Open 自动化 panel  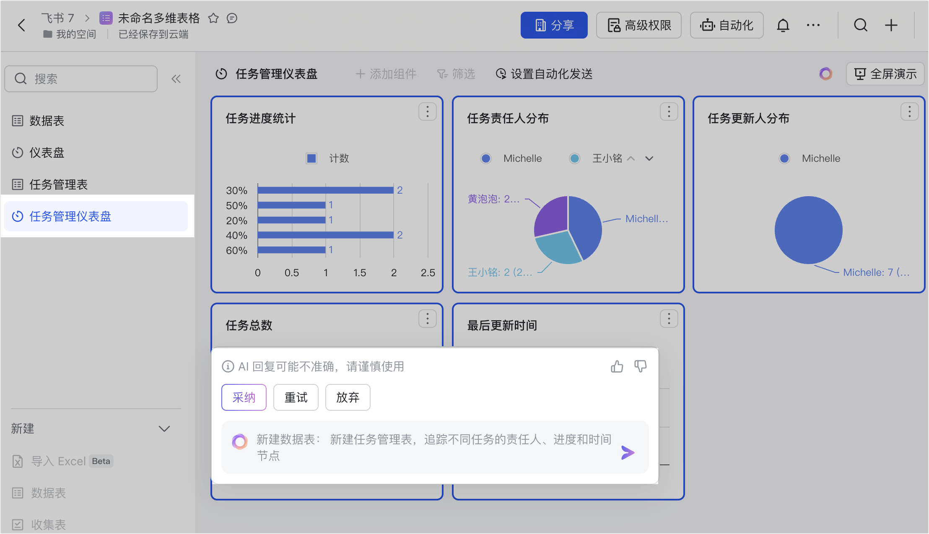(x=727, y=25)
